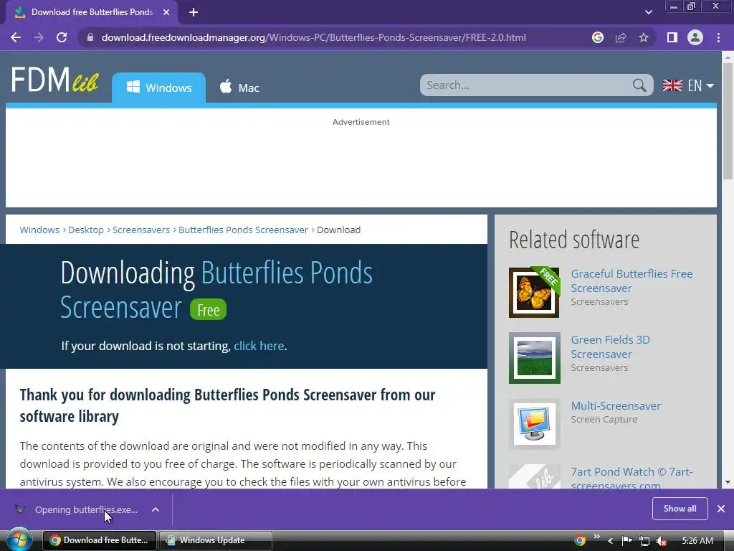The image size is (734, 551).
Task: Open the Multi-Screensaver link
Action: pyautogui.click(x=616, y=406)
